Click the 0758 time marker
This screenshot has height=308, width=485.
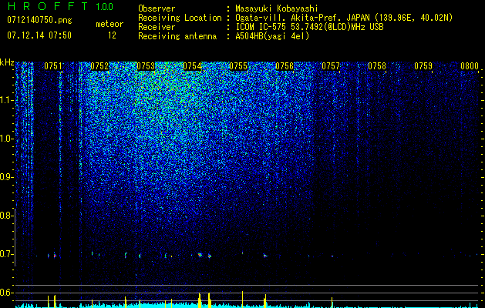tap(377, 66)
